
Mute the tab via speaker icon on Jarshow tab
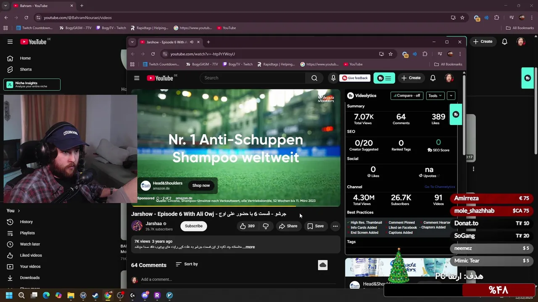[192, 42]
